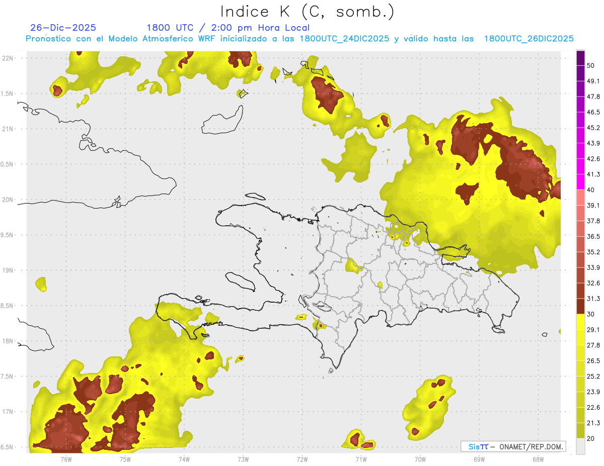Click the '22N' latitude axis label
Screen dimensions: 604x466
[x=7, y=58]
